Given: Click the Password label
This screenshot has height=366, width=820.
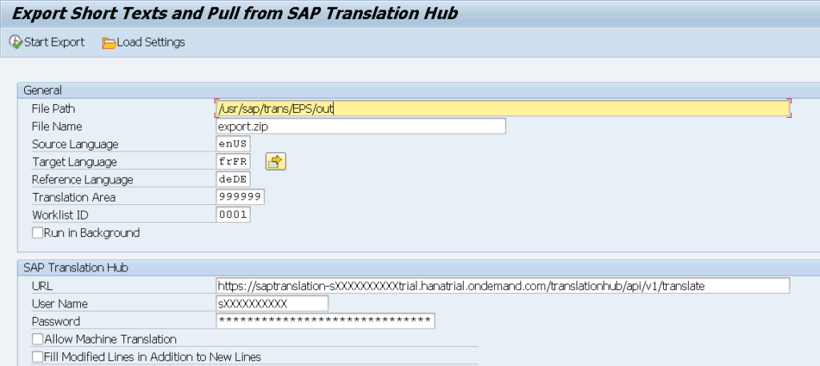Looking at the screenshot, I should pos(56,322).
